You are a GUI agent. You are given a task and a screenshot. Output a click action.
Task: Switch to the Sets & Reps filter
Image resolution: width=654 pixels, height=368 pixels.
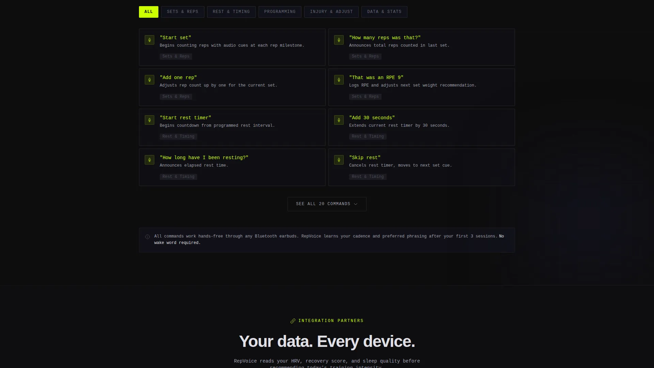click(x=183, y=12)
